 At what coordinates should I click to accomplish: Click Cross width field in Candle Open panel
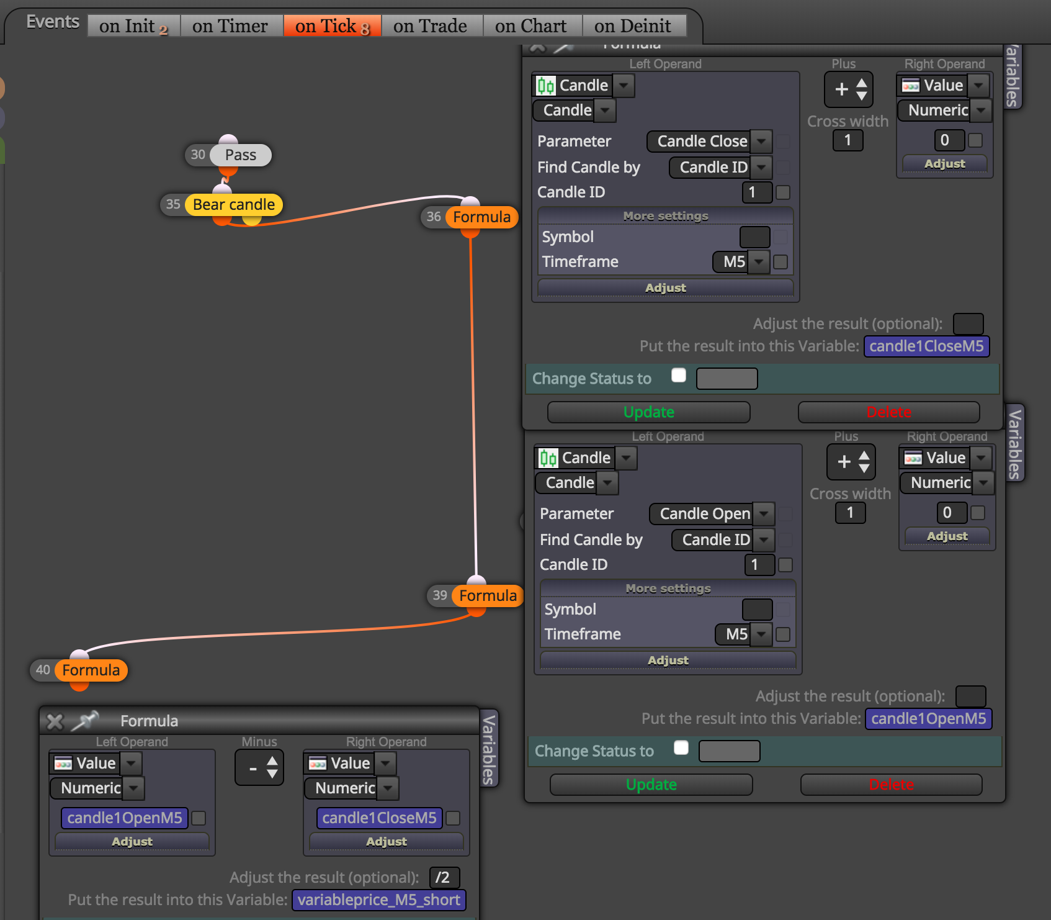[x=851, y=513]
